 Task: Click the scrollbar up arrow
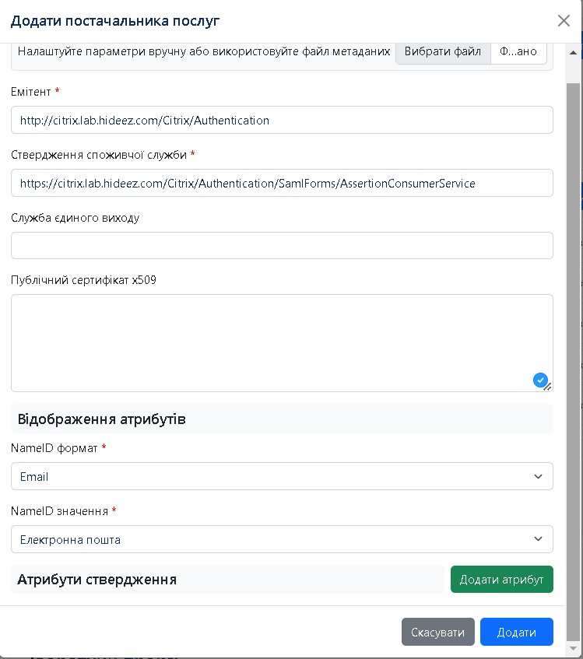coord(574,53)
